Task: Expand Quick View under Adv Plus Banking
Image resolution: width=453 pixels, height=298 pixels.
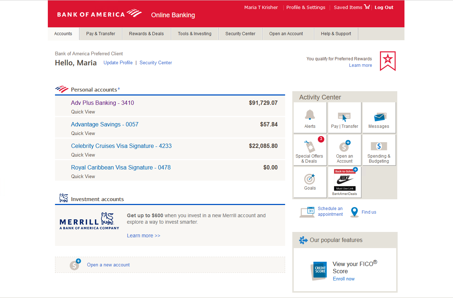Action: click(83, 112)
